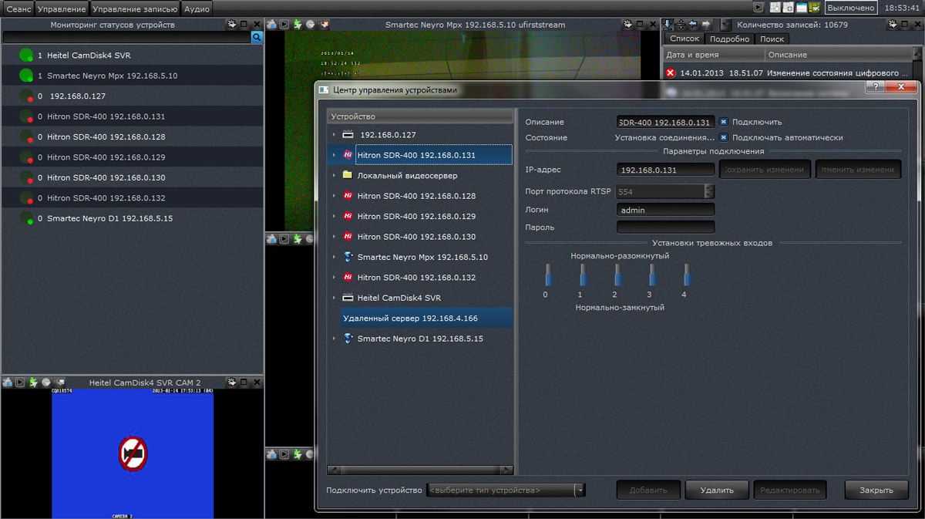925x519 pixels.
Task: Expand the Smartec Neyro Mpx 192.168.5.10 node
Action: pos(334,257)
